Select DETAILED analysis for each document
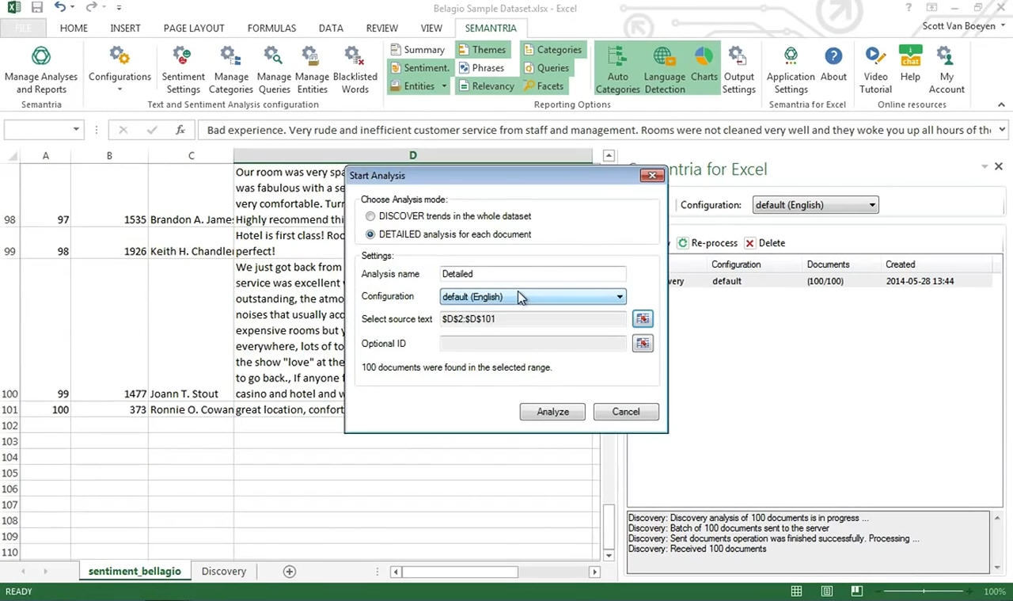Screen dimensions: 1013x601 point(448,234)
